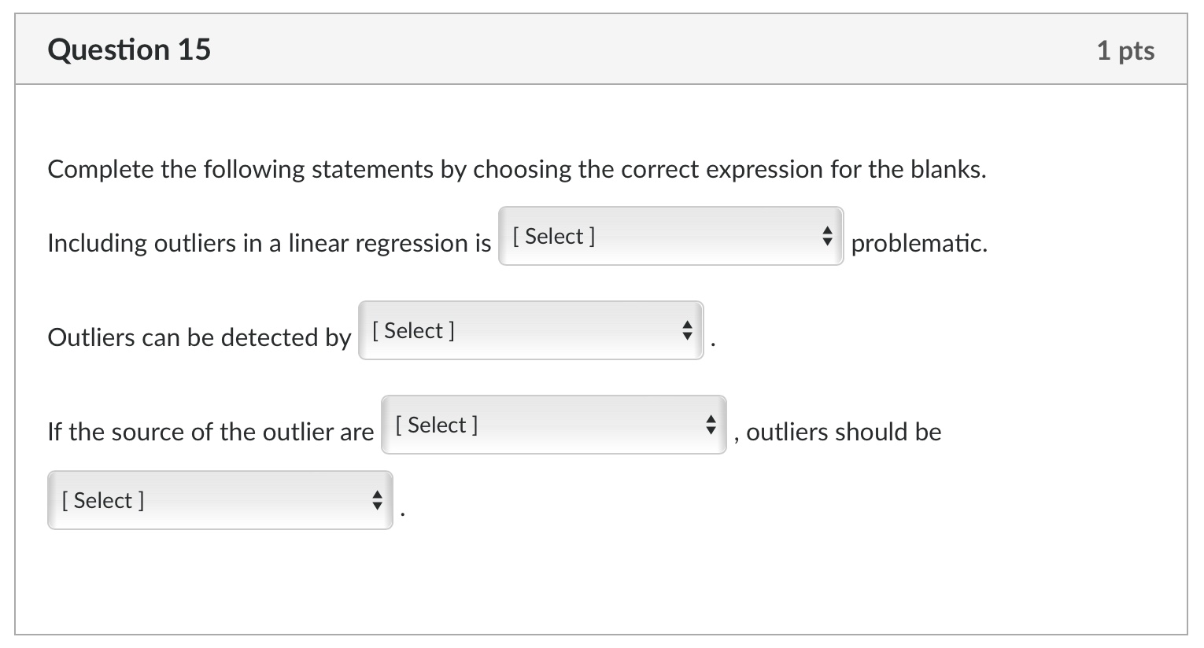Click the text 'Including outliers in a linear regression is'
Image resolution: width=1204 pixels, height=648 pixels.
point(269,243)
